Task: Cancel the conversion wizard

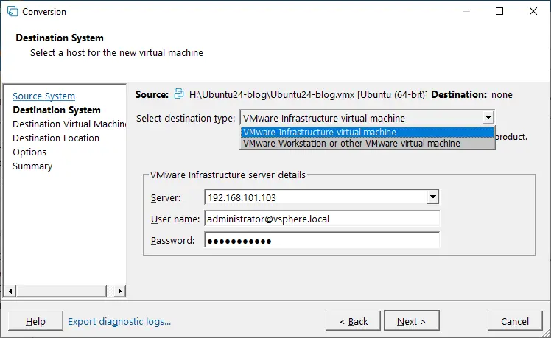Action: tap(515, 321)
